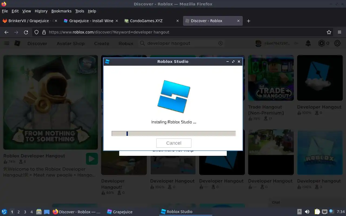Viewport: 346px width, 216px height.
Task: Click the tracking protection shield icon
Action: tap(37, 32)
